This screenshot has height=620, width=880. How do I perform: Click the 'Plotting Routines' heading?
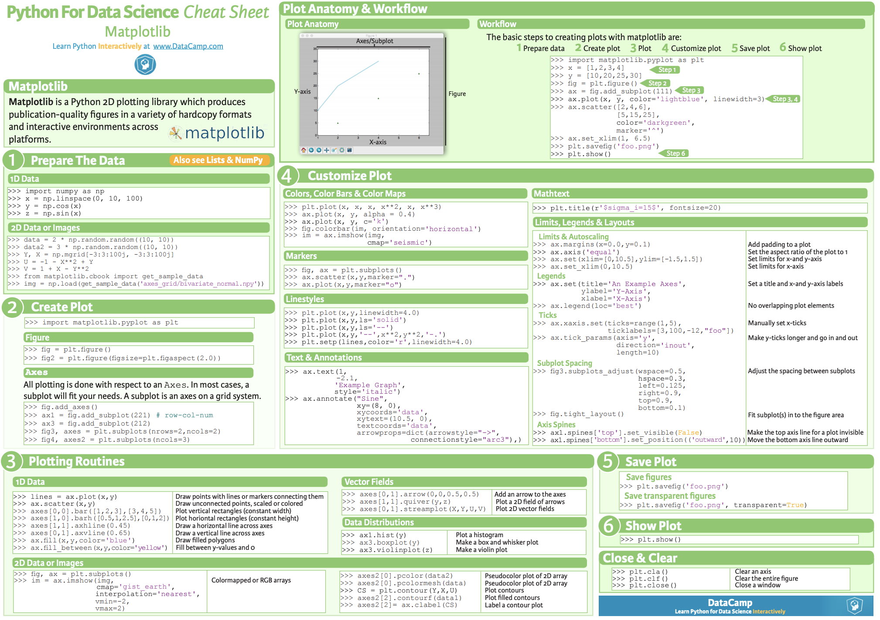77,461
